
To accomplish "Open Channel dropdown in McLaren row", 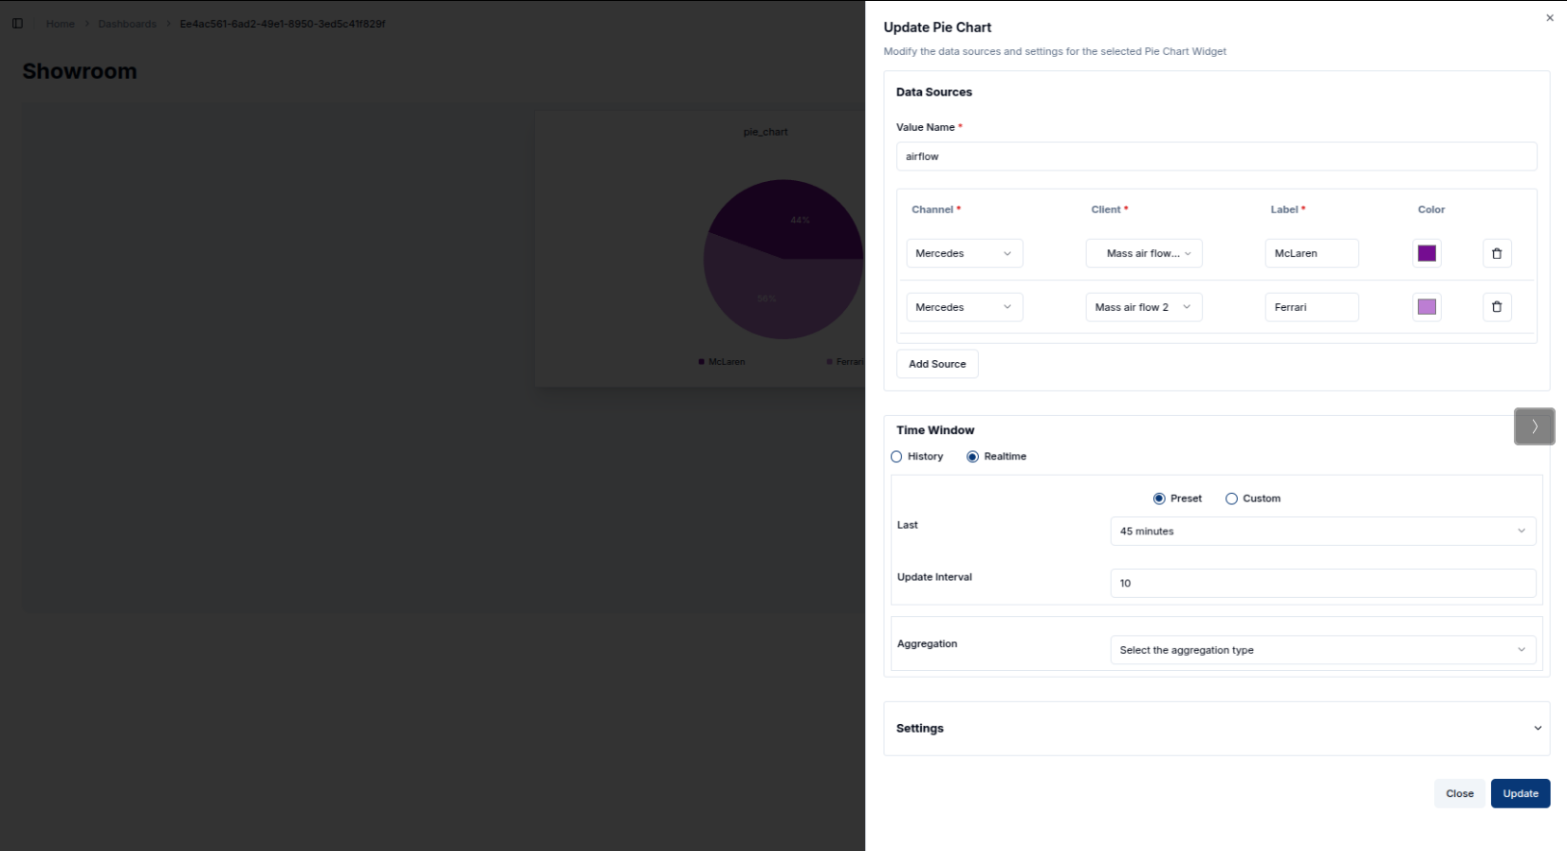I will [x=965, y=253].
